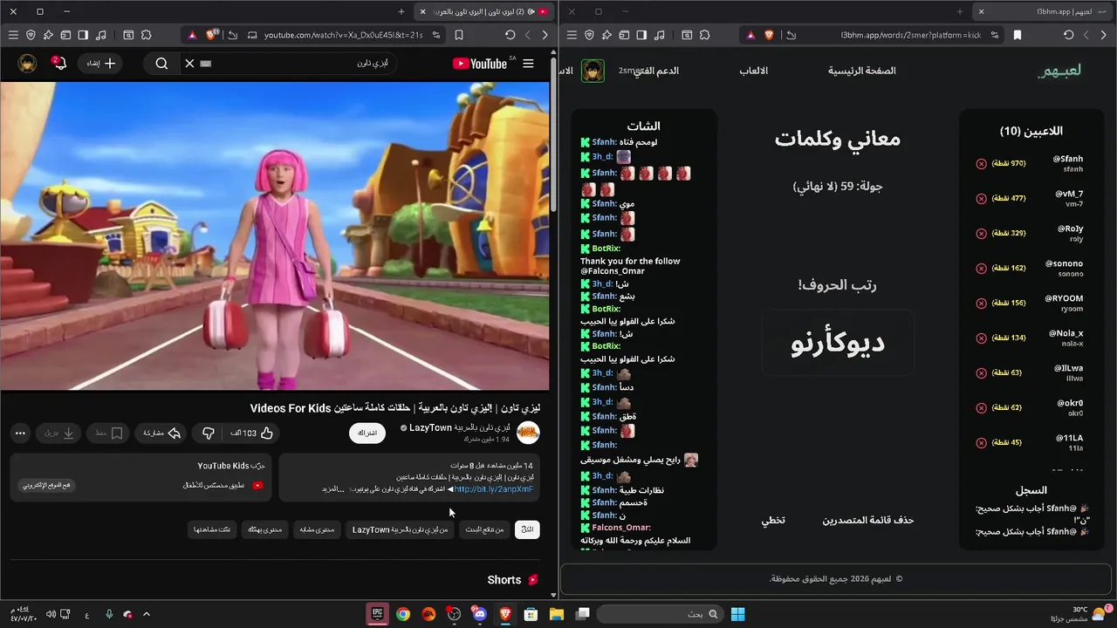Click the حذف قائمة المتصدرين button
This screenshot has height=628, width=1117.
point(868,520)
